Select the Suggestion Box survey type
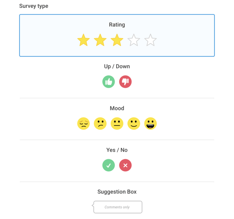Viewport: 234px width, 219px height. tap(117, 192)
